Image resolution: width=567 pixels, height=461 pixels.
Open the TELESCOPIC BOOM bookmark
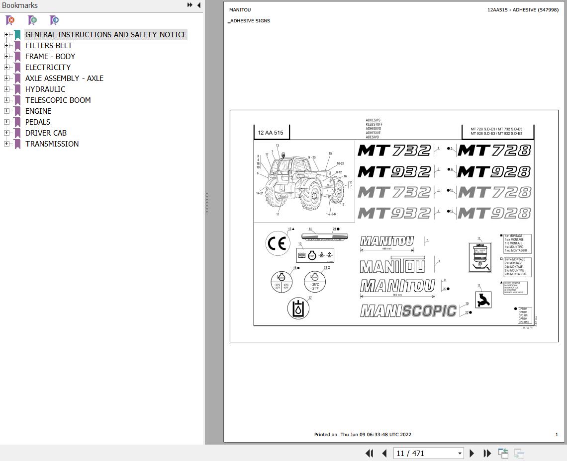pyautogui.click(x=58, y=100)
